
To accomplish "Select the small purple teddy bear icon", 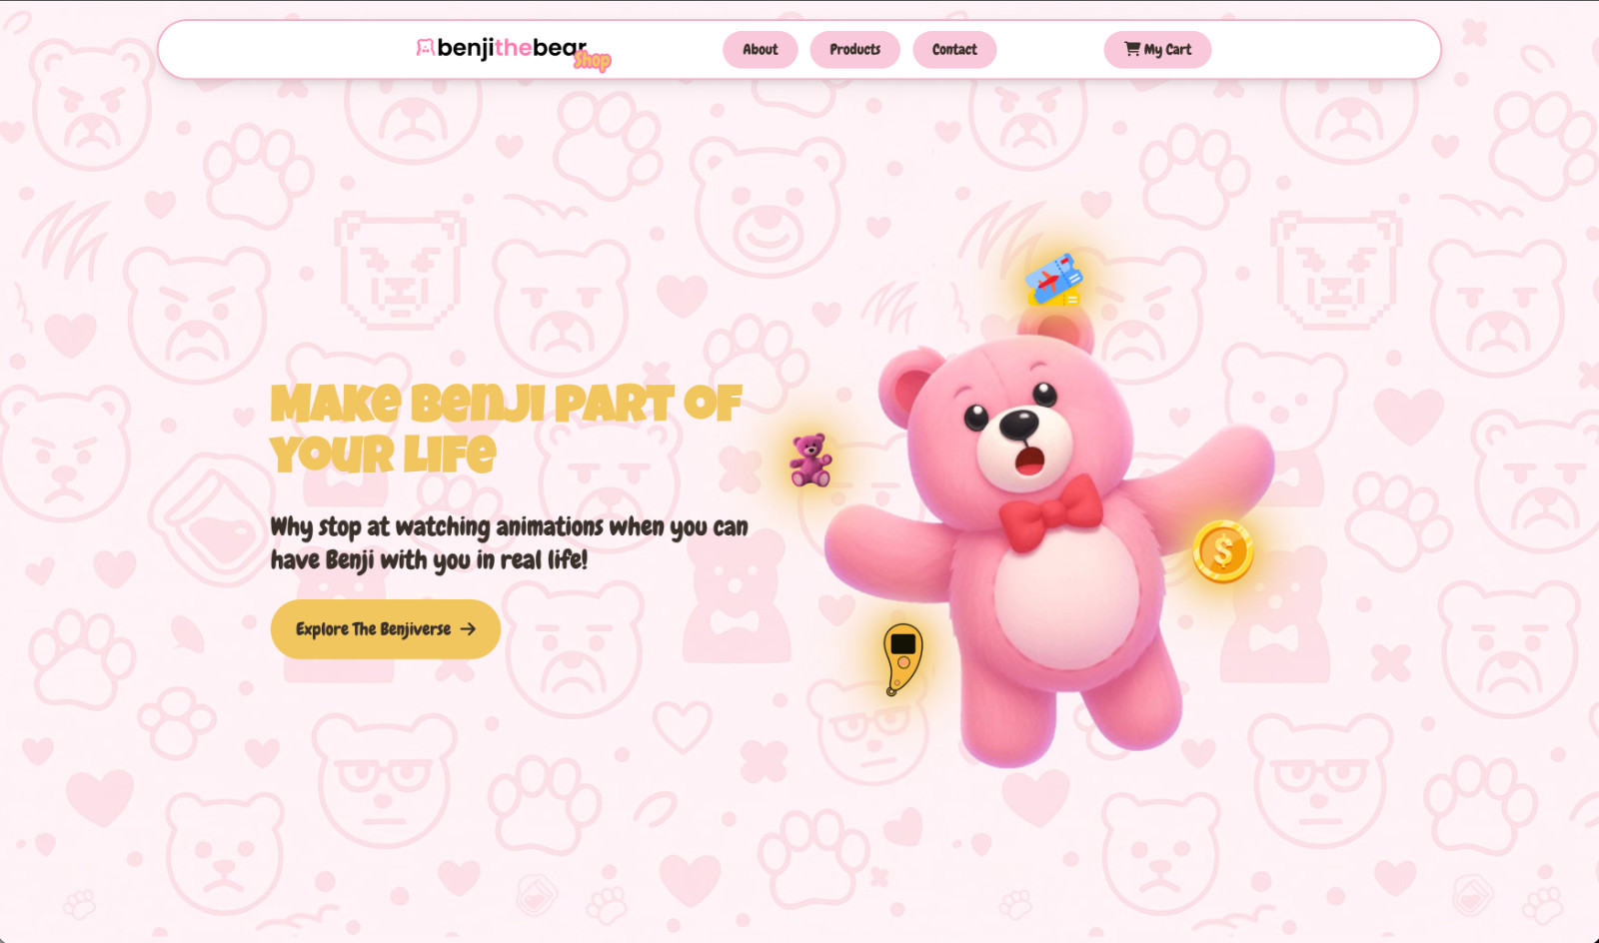I will pyautogui.click(x=810, y=460).
